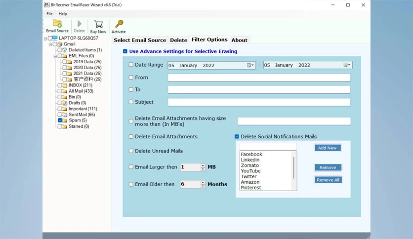The height and width of the screenshot is (239, 413).
Task: Switch to the Delete tab
Action: pos(178,40)
